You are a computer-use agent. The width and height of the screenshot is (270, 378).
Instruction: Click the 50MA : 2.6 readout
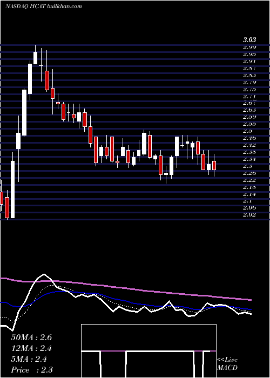click(31, 337)
